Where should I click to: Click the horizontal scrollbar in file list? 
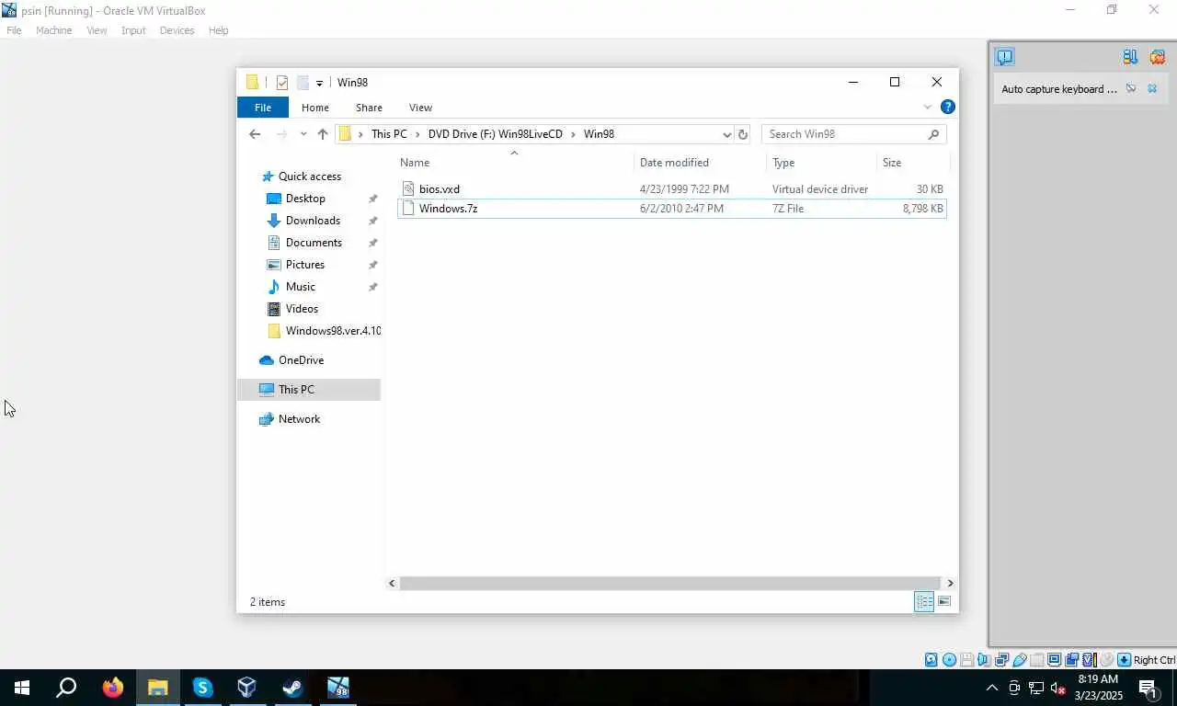670,583
